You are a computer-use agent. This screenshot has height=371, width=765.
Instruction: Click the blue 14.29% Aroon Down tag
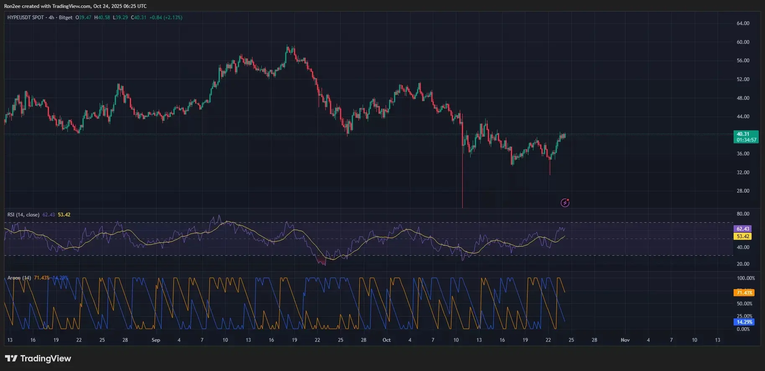tap(744, 322)
